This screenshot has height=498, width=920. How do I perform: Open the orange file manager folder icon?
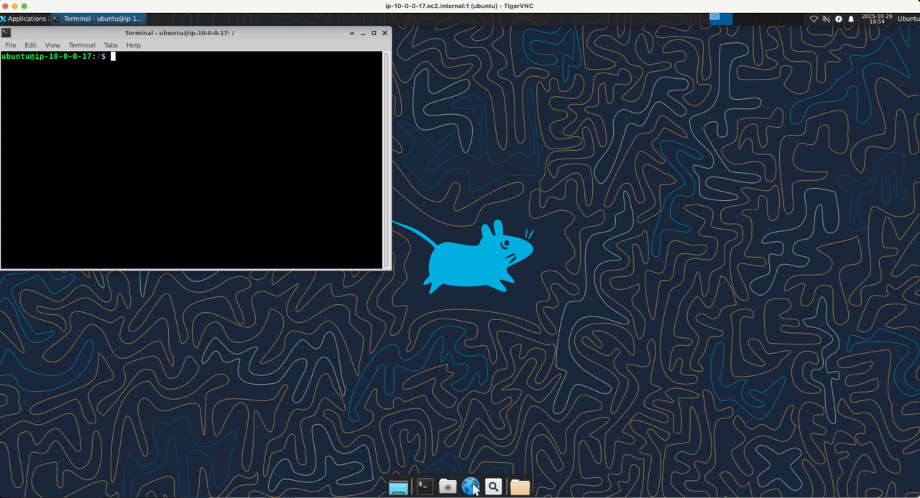point(520,487)
